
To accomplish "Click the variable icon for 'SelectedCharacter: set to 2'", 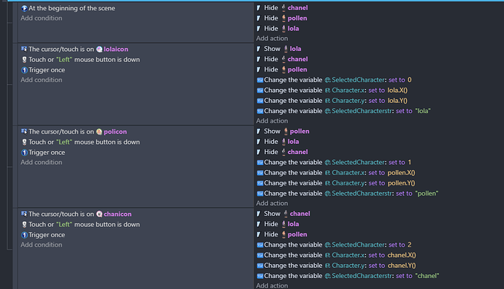I will 260,245.
